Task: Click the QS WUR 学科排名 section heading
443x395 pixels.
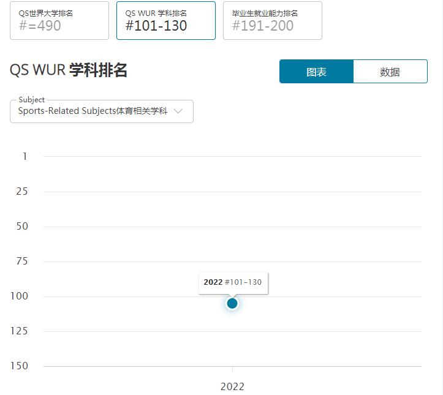Action: (69, 70)
